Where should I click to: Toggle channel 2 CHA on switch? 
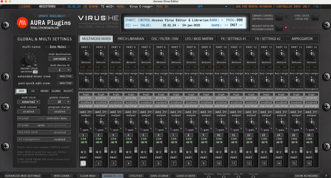(99, 142)
